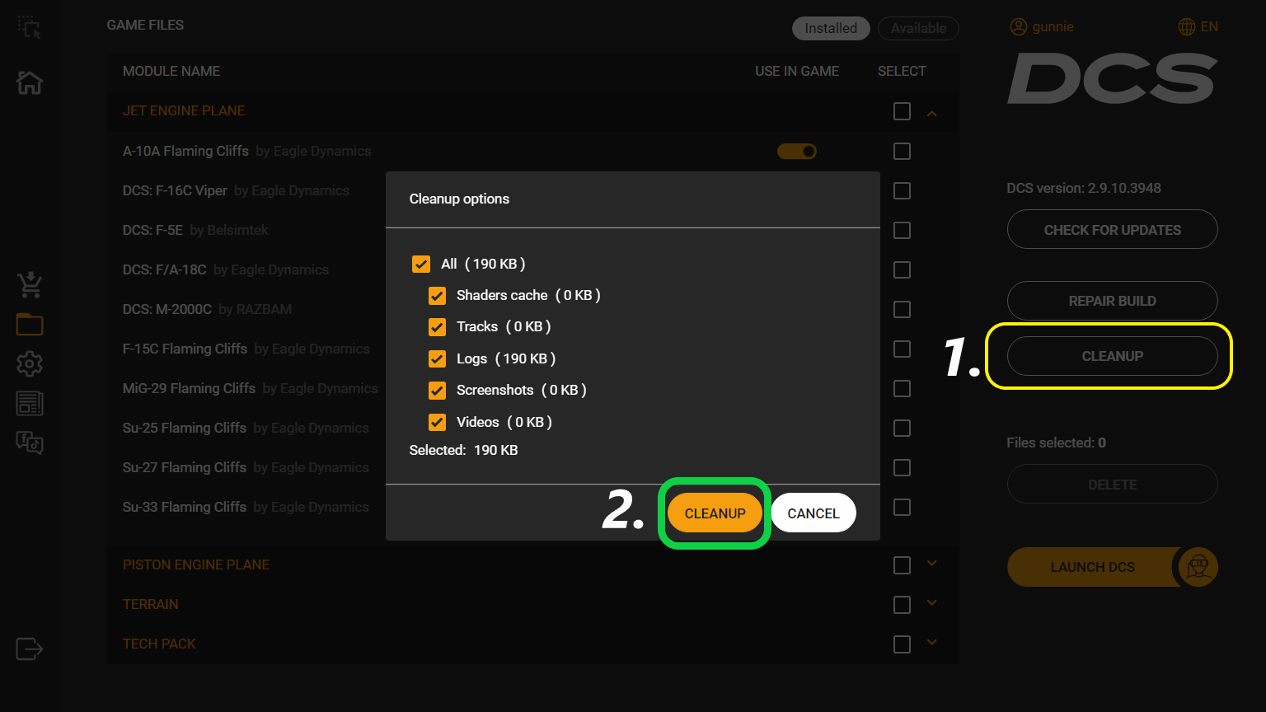Expand the Piston Engine Plane section

(x=931, y=564)
